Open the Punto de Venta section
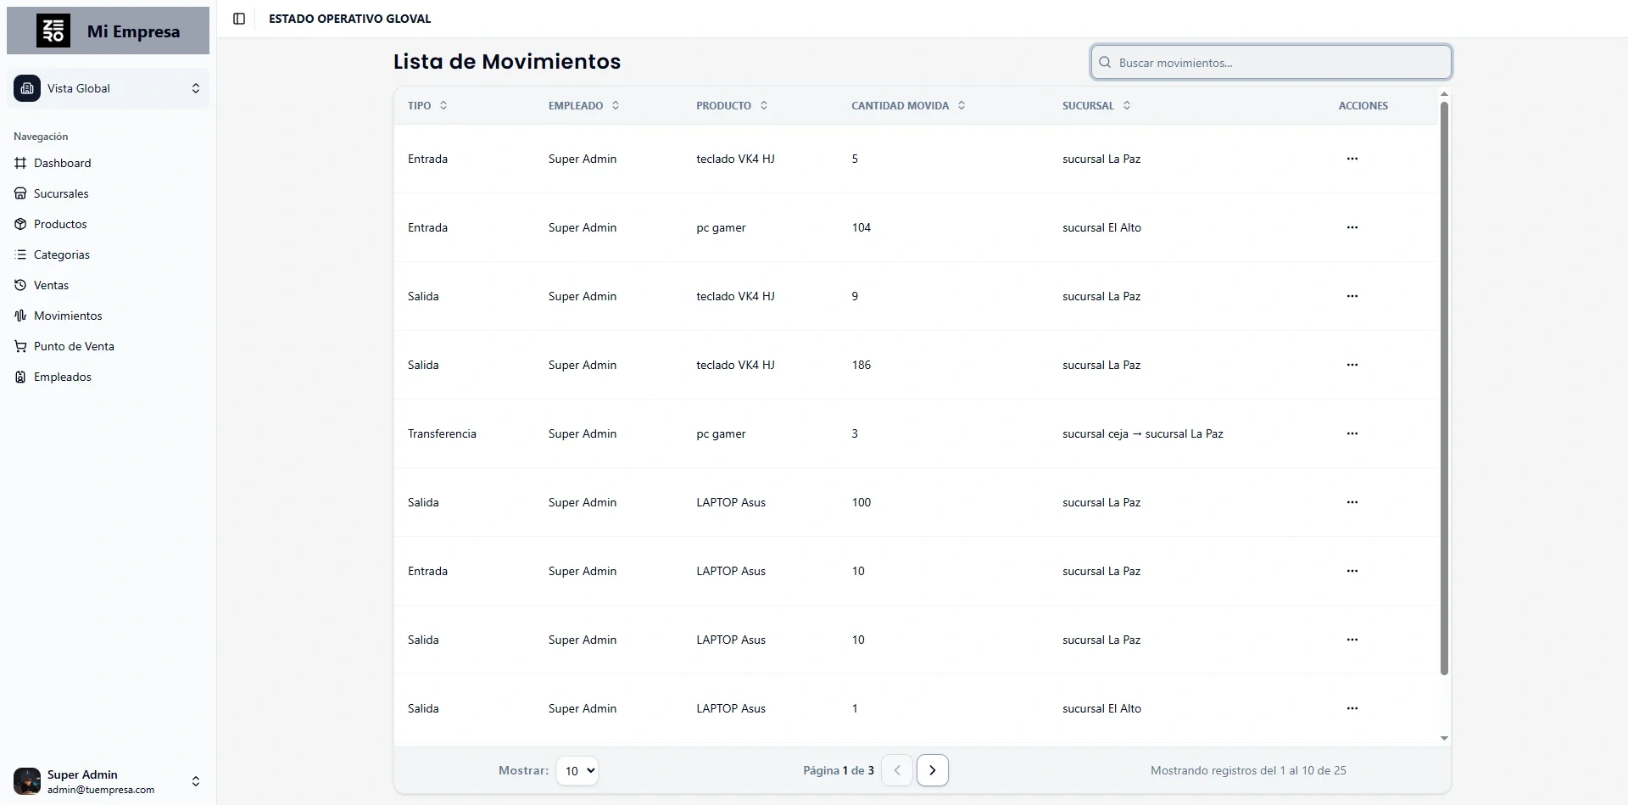 point(20,345)
